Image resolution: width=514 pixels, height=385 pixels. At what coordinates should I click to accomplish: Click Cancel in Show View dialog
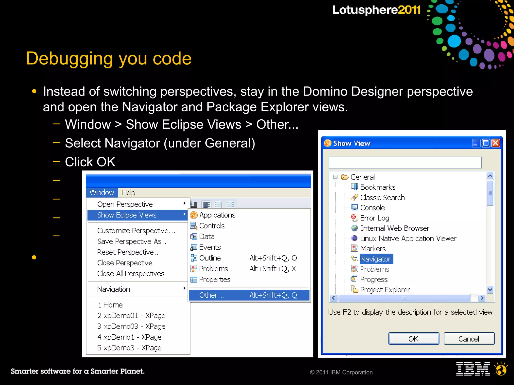click(x=469, y=339)
